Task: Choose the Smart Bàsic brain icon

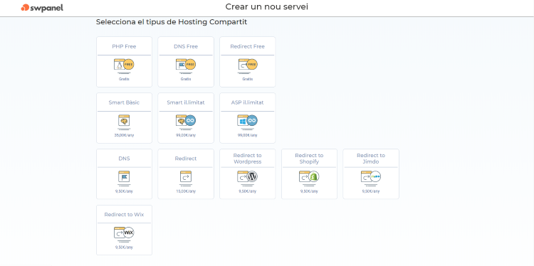Action: 124,121
